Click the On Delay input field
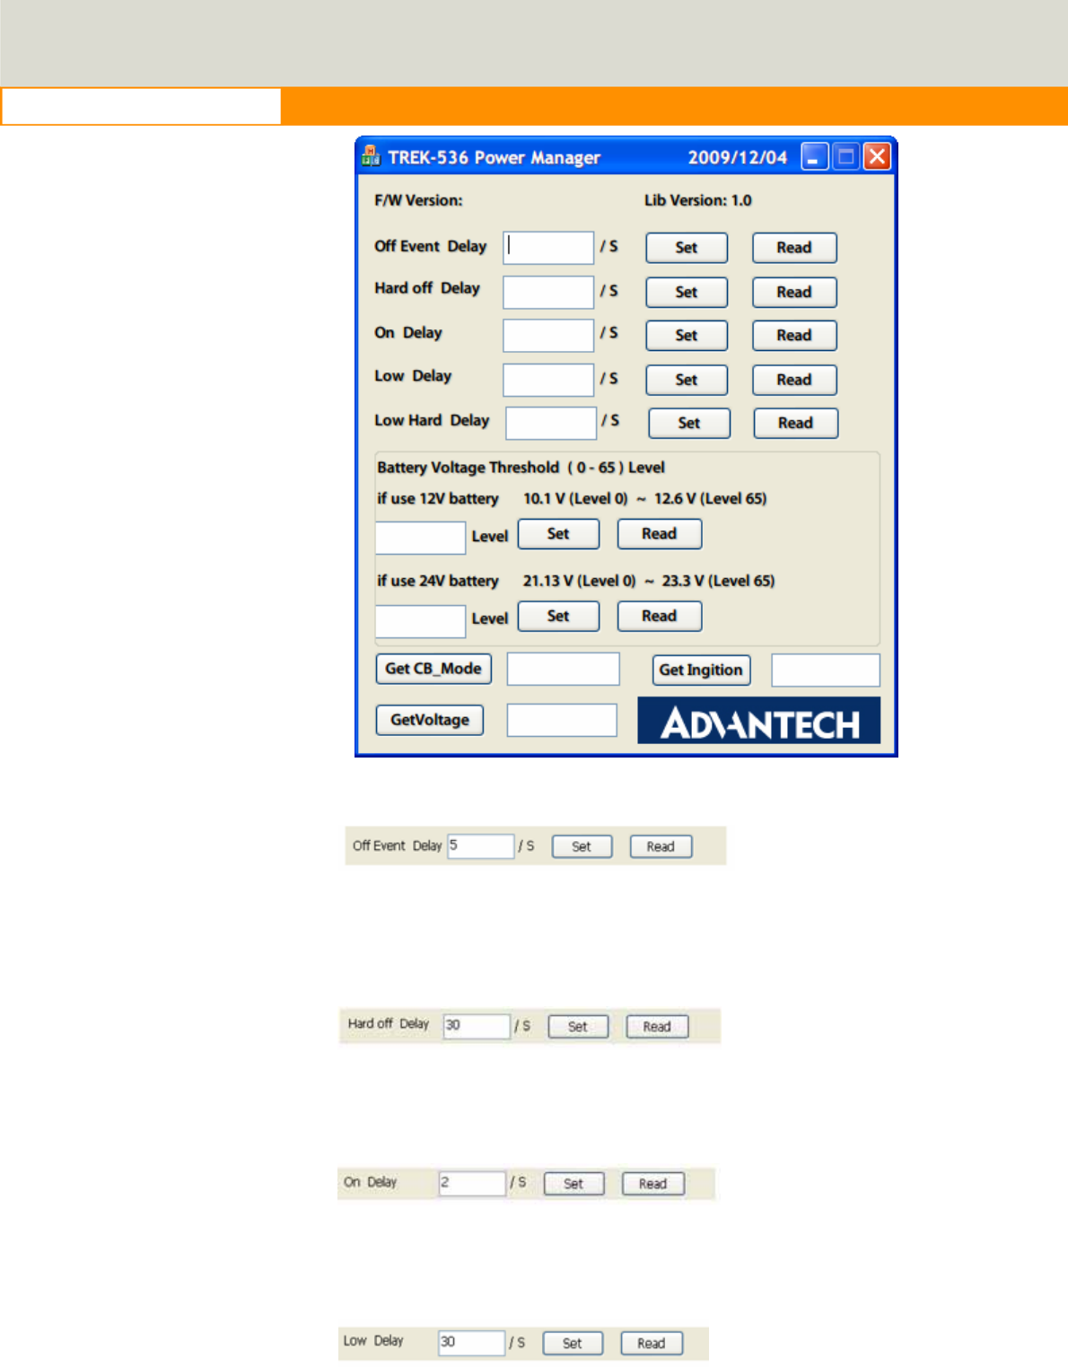 click(548, 336)
